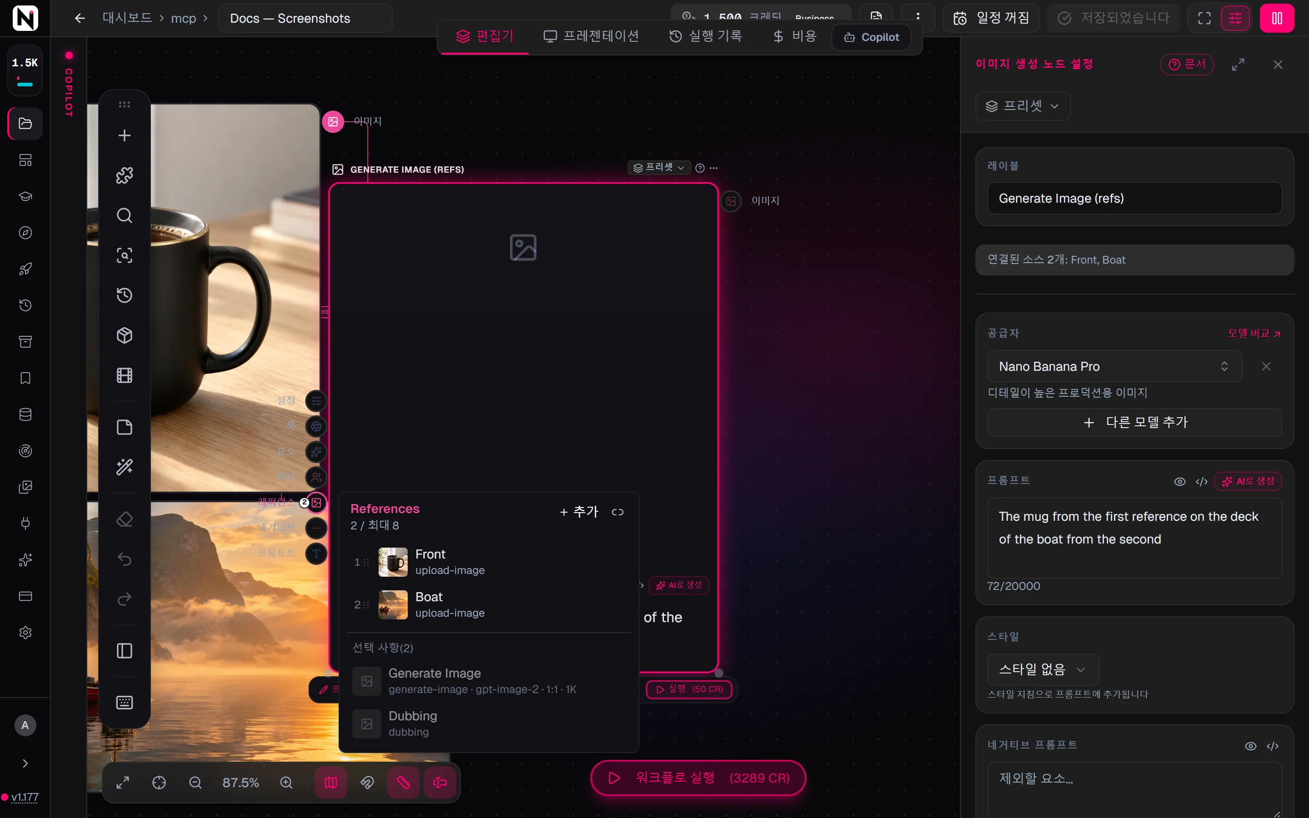Viewport: 1309px width, 818px height.
Task: Toggle prompt preview eye icon
Action: (1180, 482)
